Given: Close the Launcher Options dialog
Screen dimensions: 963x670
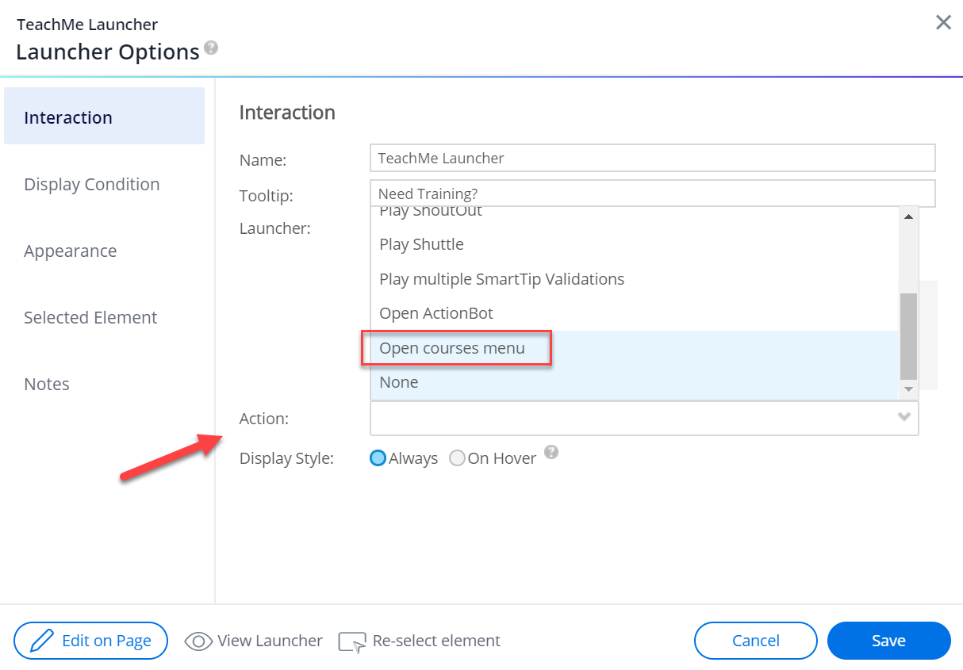Looking at the screenshot, I should [x=942, y=22].
